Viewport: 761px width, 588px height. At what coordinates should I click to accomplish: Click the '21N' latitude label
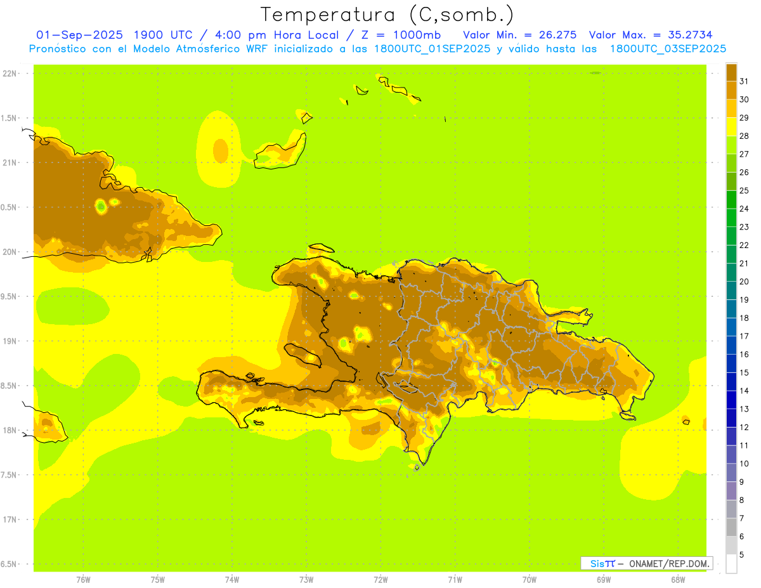click(10, 162)
